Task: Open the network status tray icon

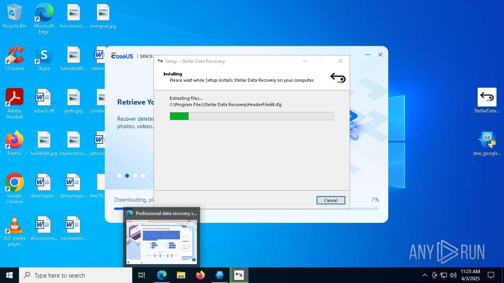Action: (444, 275)
